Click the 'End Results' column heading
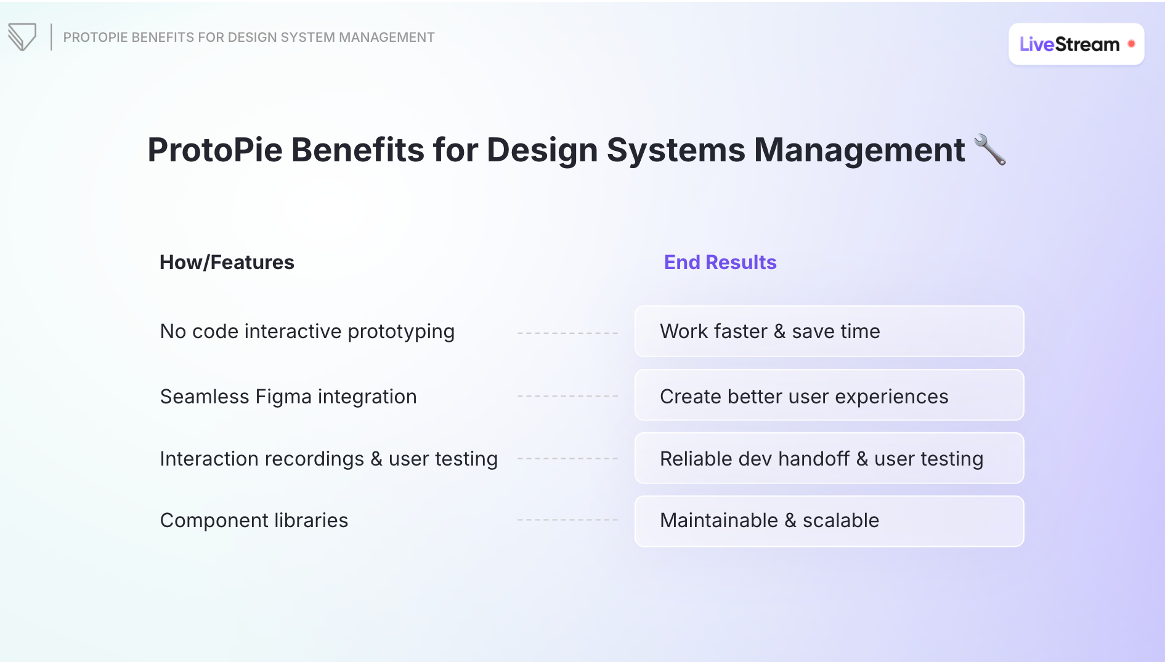This screenshot has height=662, width=1165. coord(720,262)
